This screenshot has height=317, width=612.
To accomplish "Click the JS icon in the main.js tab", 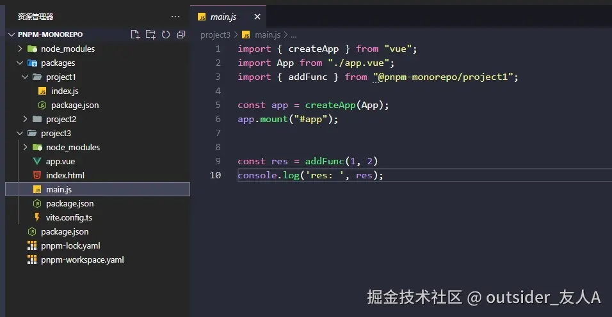I will pos(202,17).
